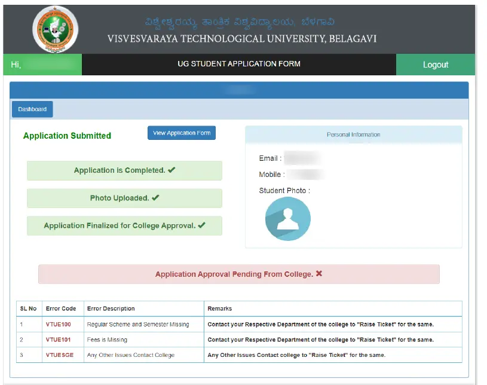
Task: Click the Application is Completed status bar
Action: click(124, 170)
